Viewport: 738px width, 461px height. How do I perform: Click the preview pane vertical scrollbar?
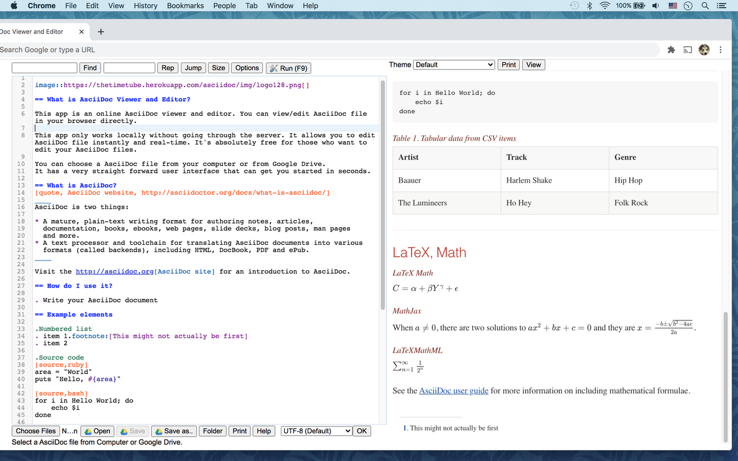click(x=726, y=377)
